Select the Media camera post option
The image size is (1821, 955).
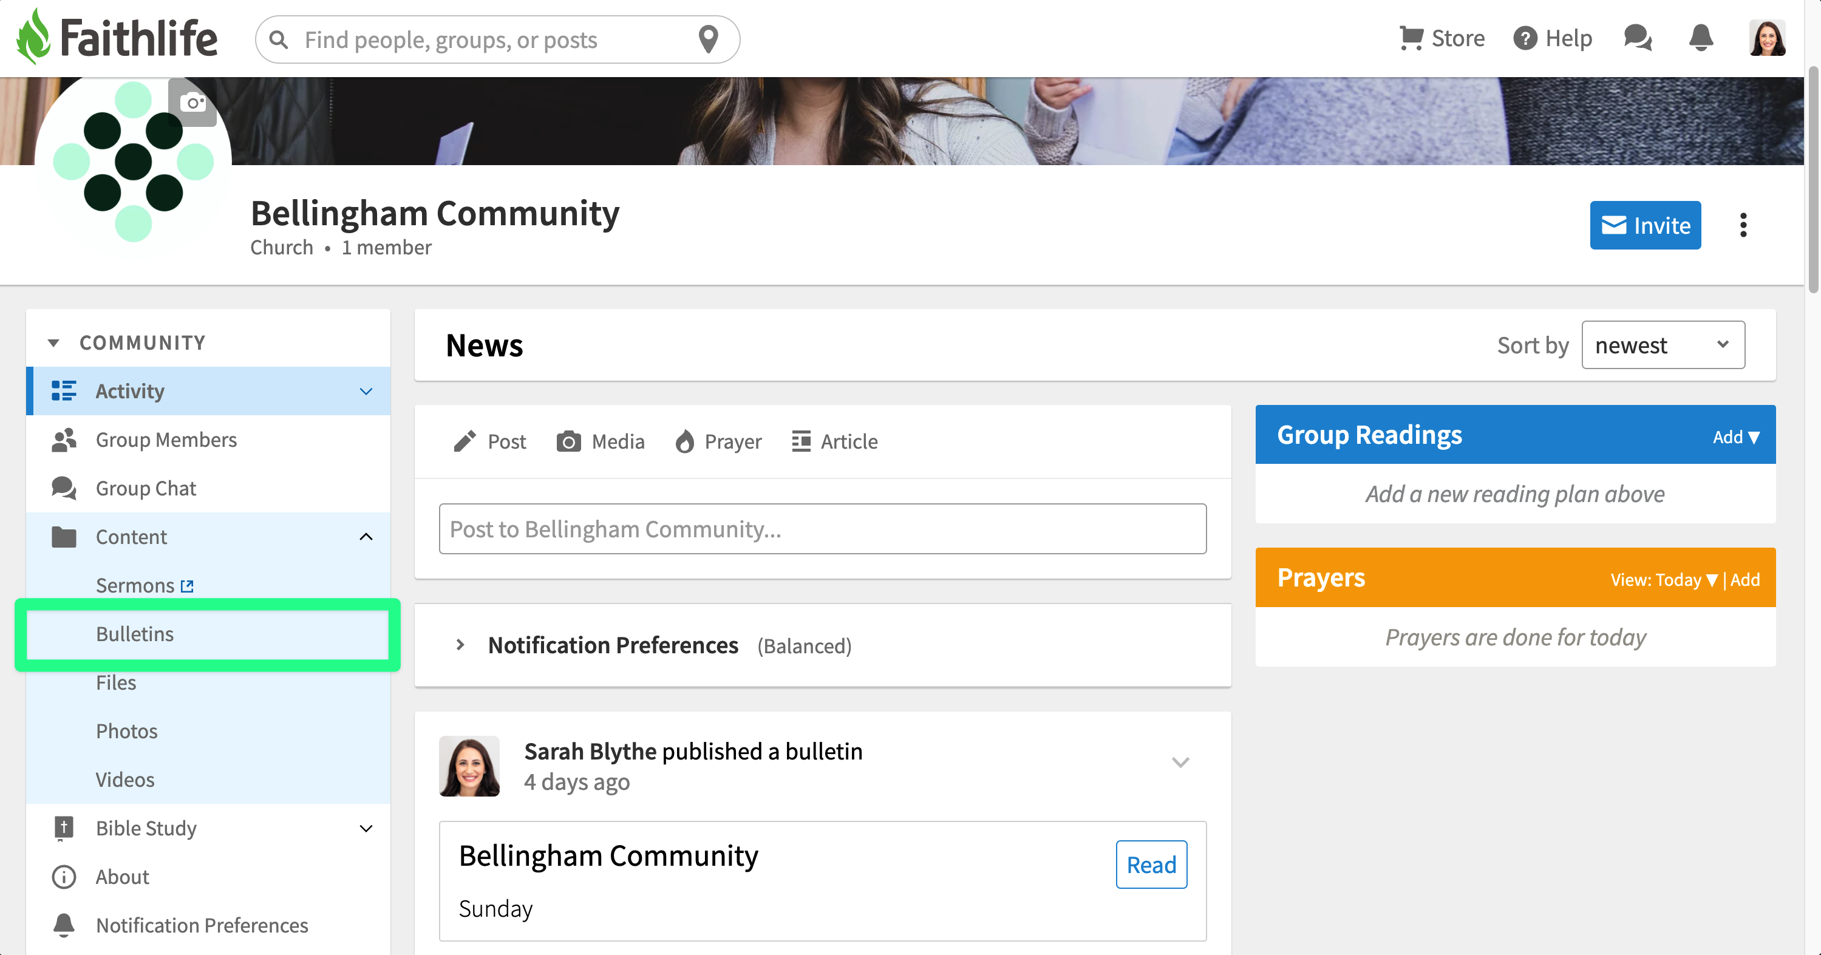(x=601, y=442)
